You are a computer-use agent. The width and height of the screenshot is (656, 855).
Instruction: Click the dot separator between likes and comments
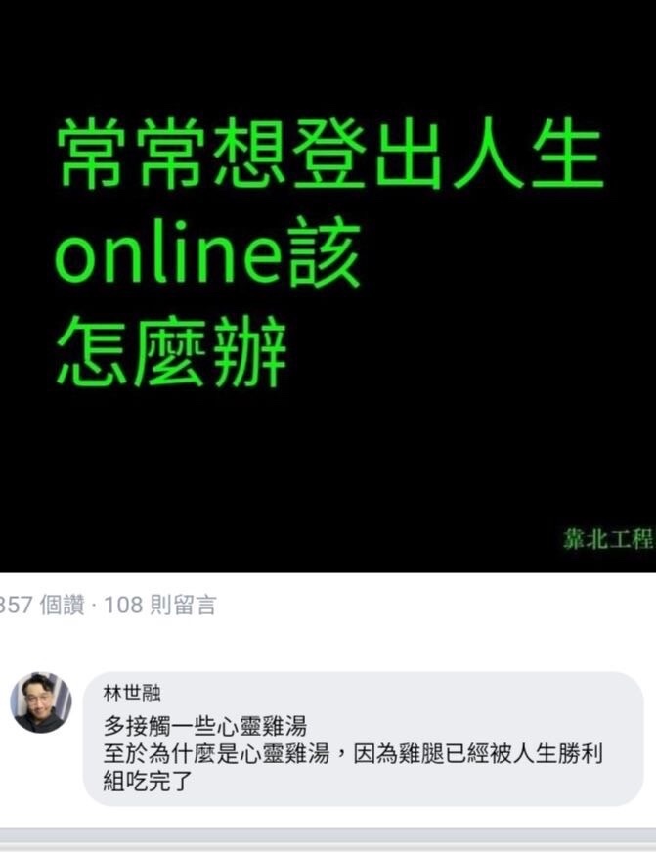coord(94,606)
